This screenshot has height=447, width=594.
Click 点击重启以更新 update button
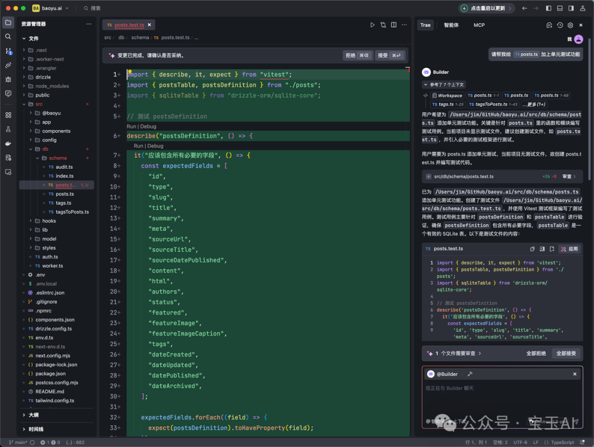tap(486, 8)
